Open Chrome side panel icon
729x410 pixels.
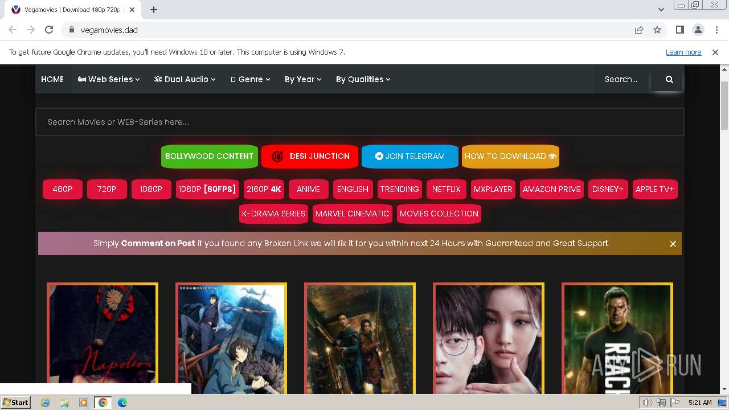point(679,30)
